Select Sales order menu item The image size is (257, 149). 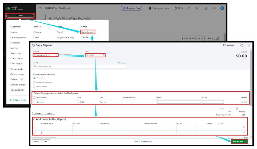pos(16,53)
